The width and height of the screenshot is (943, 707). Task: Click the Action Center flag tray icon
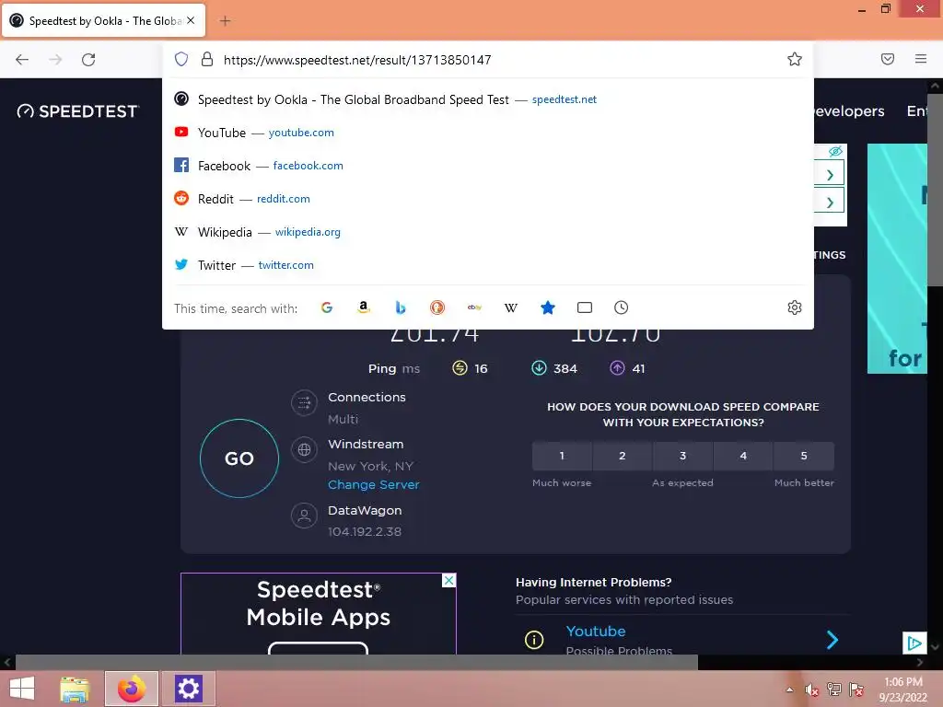pos(856,690)
